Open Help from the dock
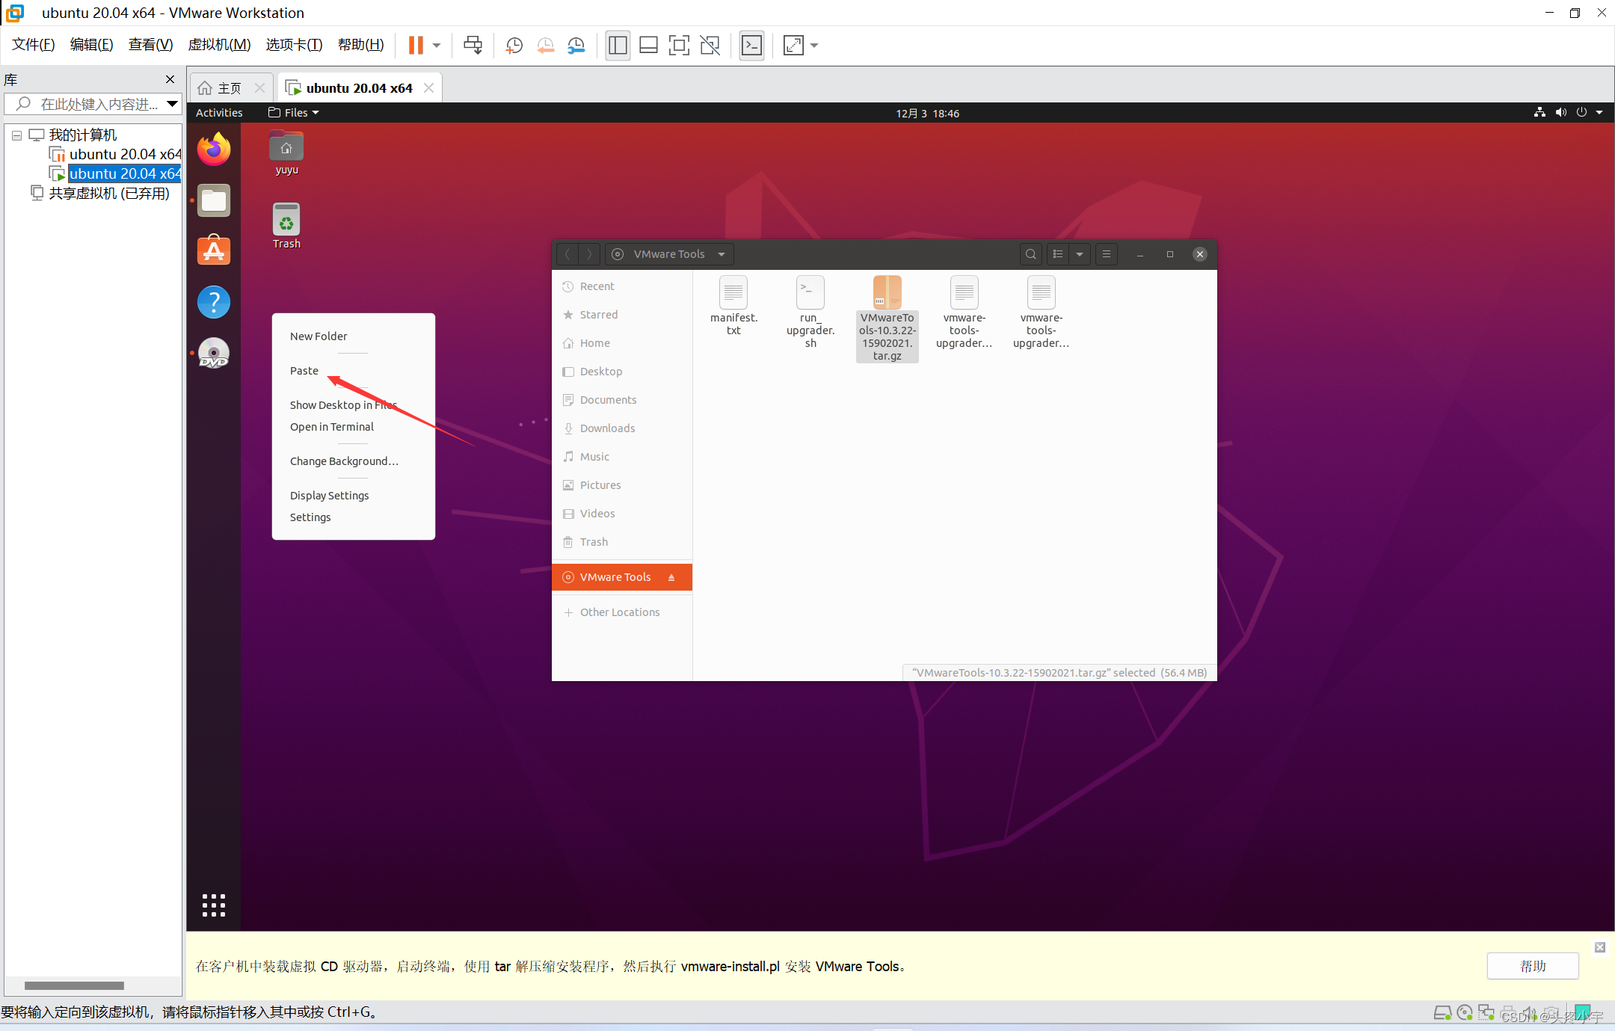 point(214,302)
